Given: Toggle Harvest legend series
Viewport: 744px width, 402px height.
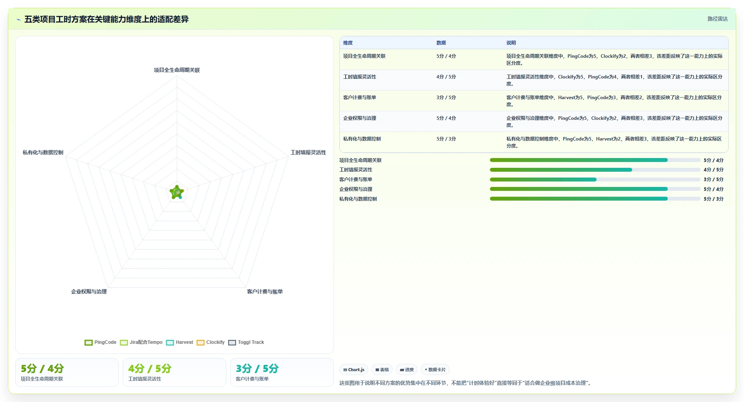Looking at the screenshot, I should point(179,342).
